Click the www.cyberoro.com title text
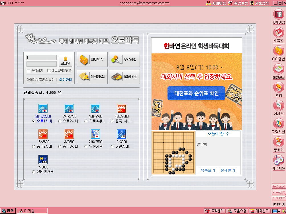The width and height of the screenshot is (286, 214). pyautogui.click(x=145, y=3)
